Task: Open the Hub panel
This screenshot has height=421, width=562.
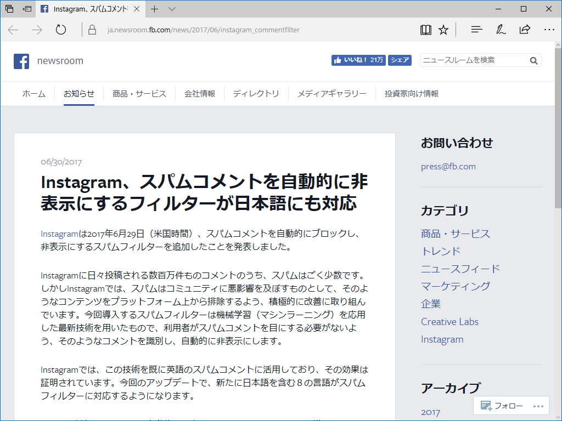Action: click(x=475, y=29)
